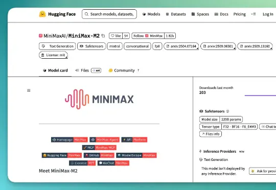Click the MiniMaxAI organization name link
The width and height of the screenshot is (276, 190).
tap(55, 36)
